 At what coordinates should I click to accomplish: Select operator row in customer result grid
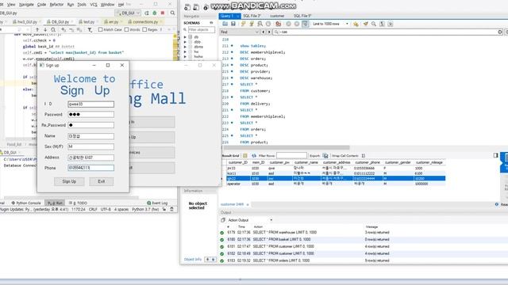(335, 184)
